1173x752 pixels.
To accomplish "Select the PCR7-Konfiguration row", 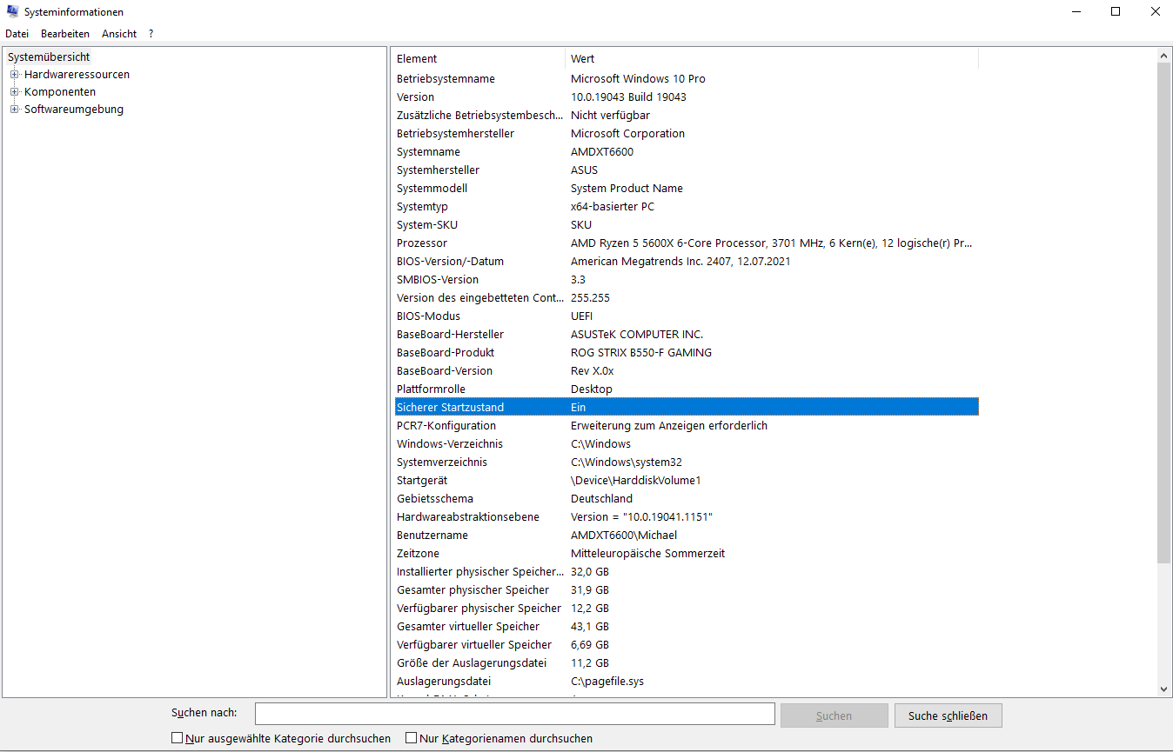I will 687,425.
